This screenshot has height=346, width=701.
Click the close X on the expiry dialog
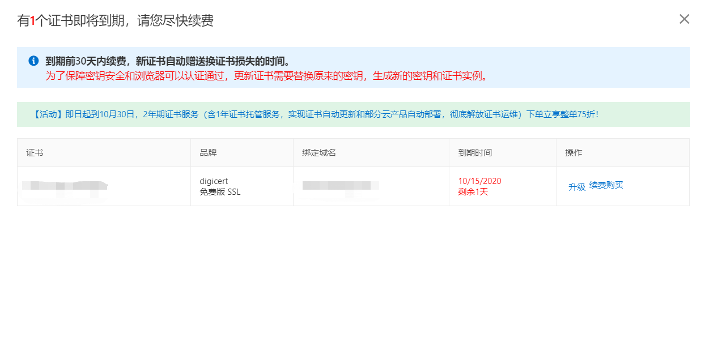click(x=683, y=19)
